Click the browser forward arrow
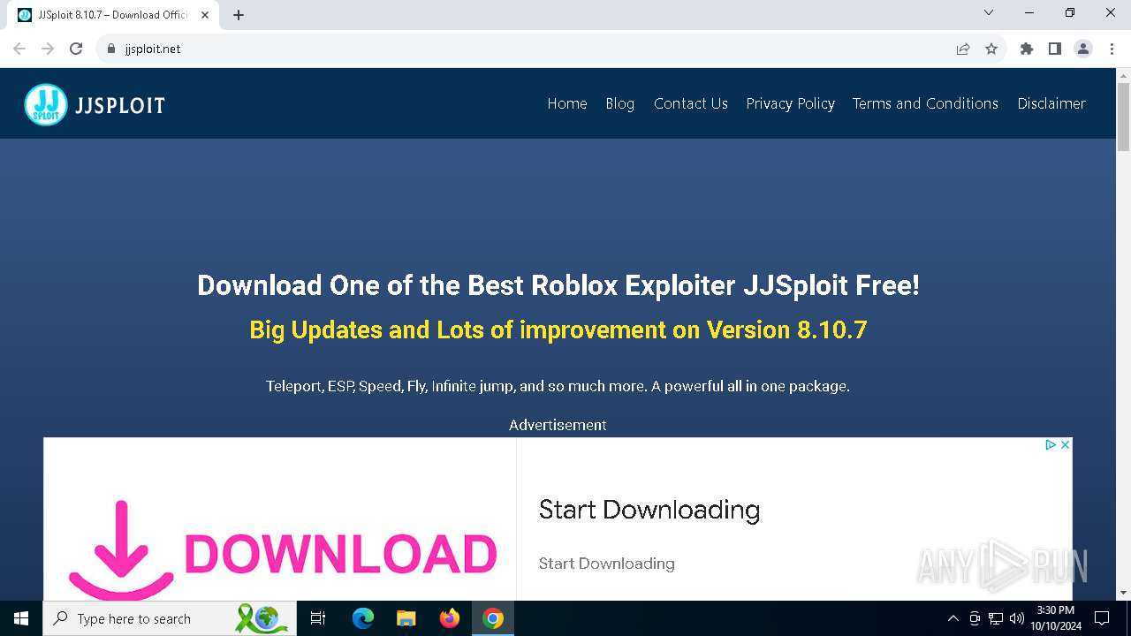Image resolution: width=1131 pixels, height=636 pixels. 48,49
